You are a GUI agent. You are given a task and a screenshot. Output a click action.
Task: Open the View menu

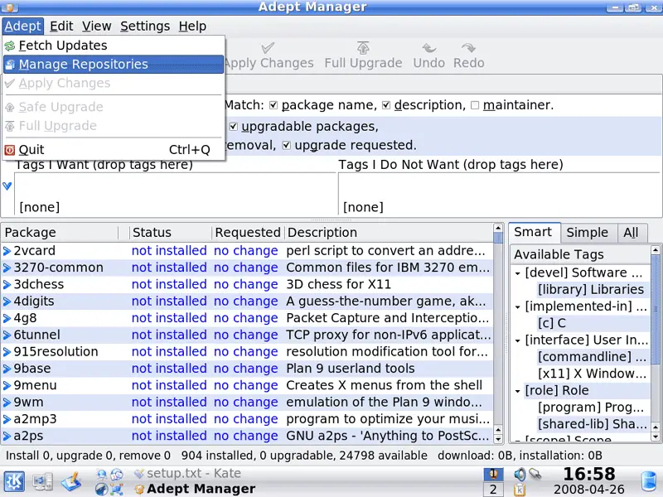[96, 27]
